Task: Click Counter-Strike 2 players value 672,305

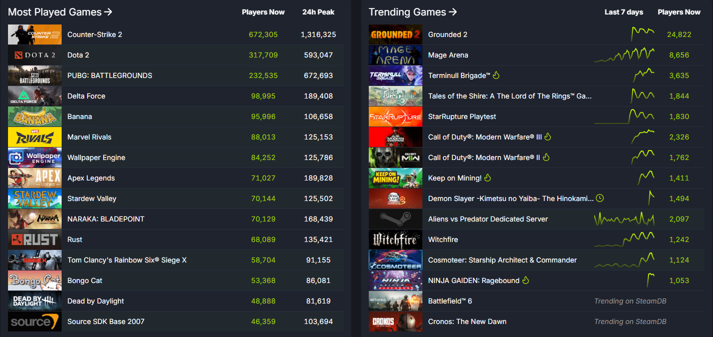Action: click(263, 34)
